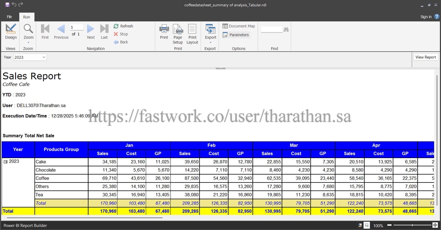Click the binoculars Find icon
This screenshot has height=230, width=441.
(x=287, y=29)
